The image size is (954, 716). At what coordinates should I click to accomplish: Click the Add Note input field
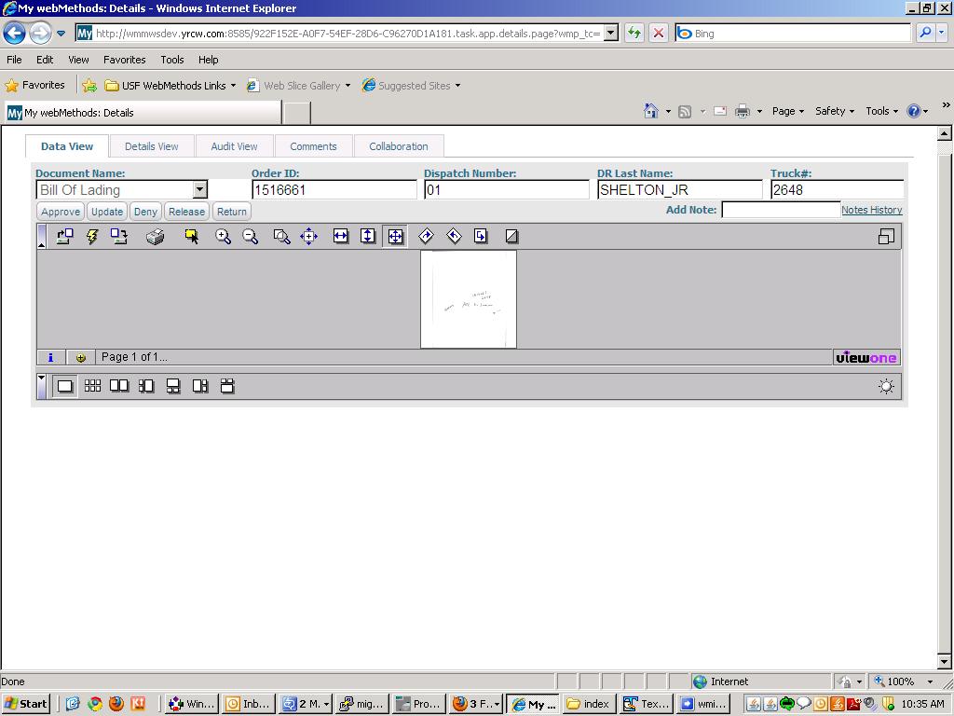pyautogui.click(x=781, y=210)
